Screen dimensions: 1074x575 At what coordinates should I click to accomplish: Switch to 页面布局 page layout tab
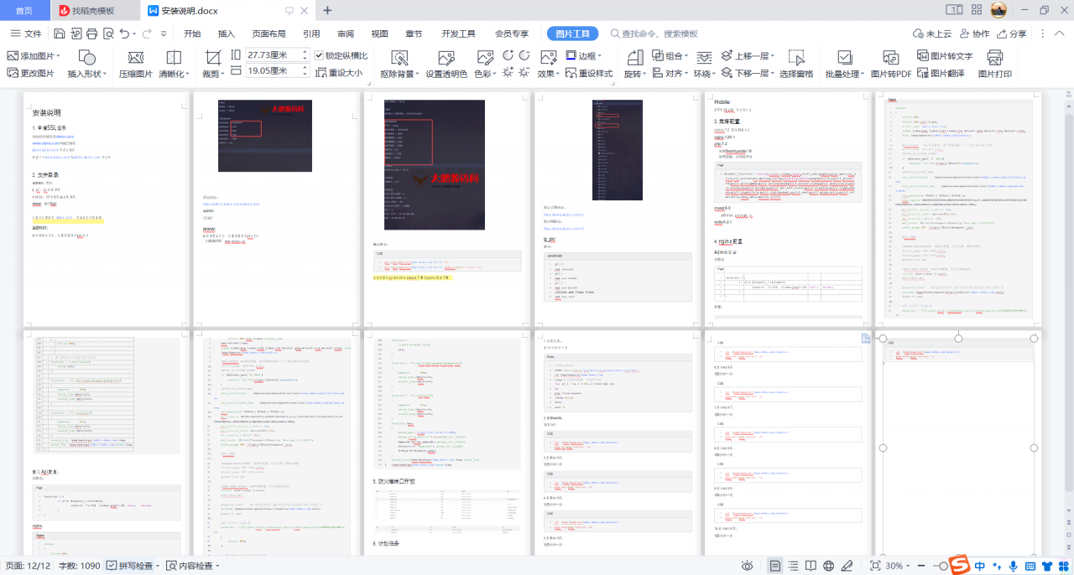pyautogui.click(x=268, y=34)
